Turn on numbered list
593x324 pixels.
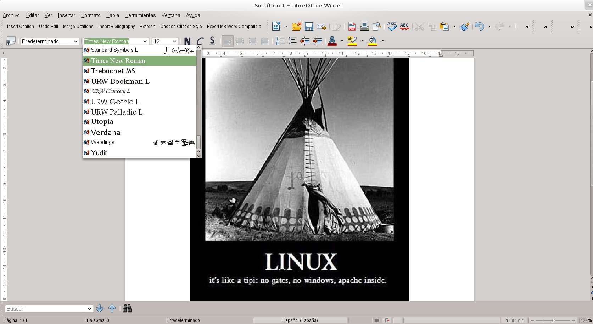tap(280, 41)
